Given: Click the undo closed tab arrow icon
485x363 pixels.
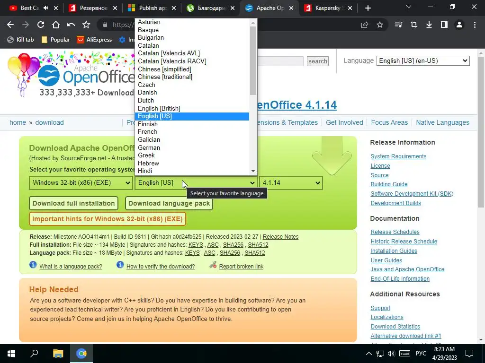Looking at the screenshot, I should [71, 25].
